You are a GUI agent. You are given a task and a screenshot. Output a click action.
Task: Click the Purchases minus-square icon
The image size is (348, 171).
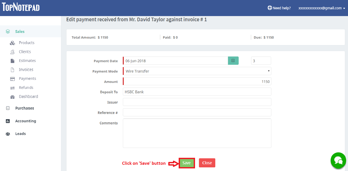click(8, 108)
